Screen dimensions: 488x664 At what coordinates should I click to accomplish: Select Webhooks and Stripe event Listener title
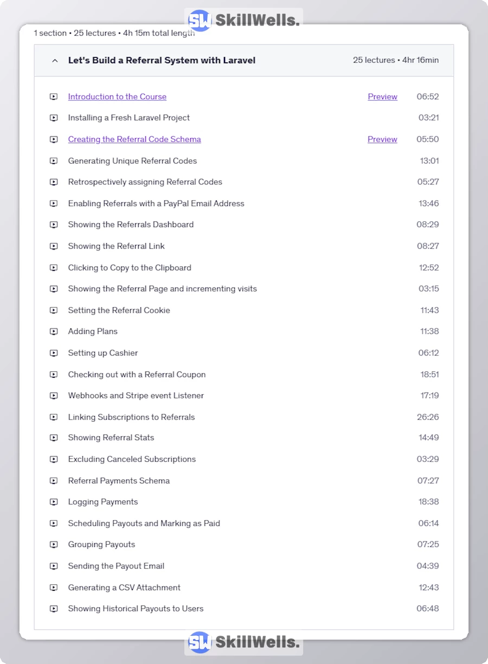click(x=136, y=395)
